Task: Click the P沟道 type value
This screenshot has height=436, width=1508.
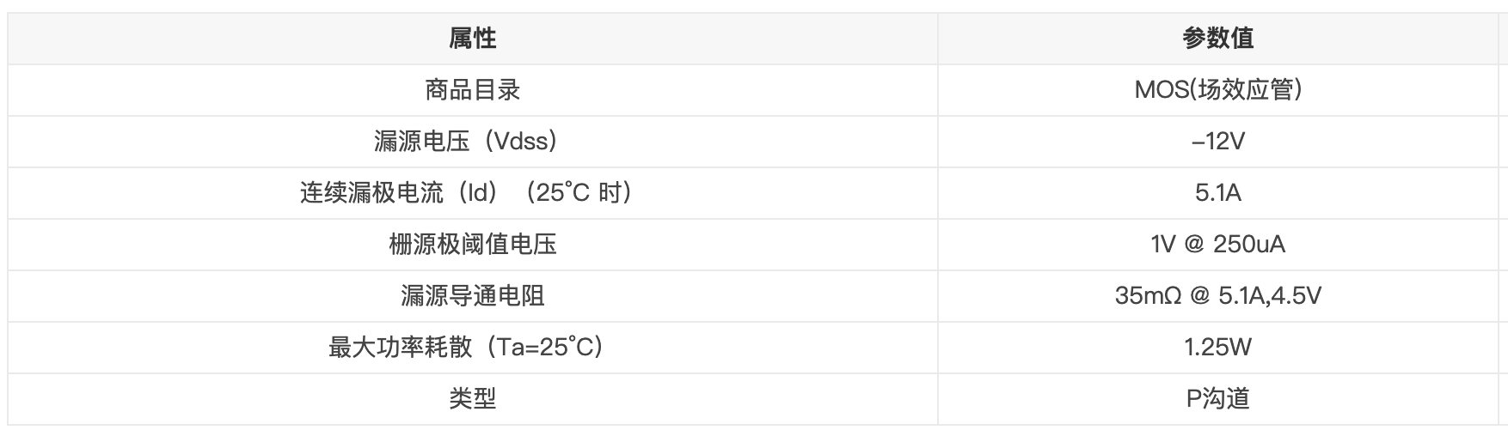Action: coord(1217,399)
